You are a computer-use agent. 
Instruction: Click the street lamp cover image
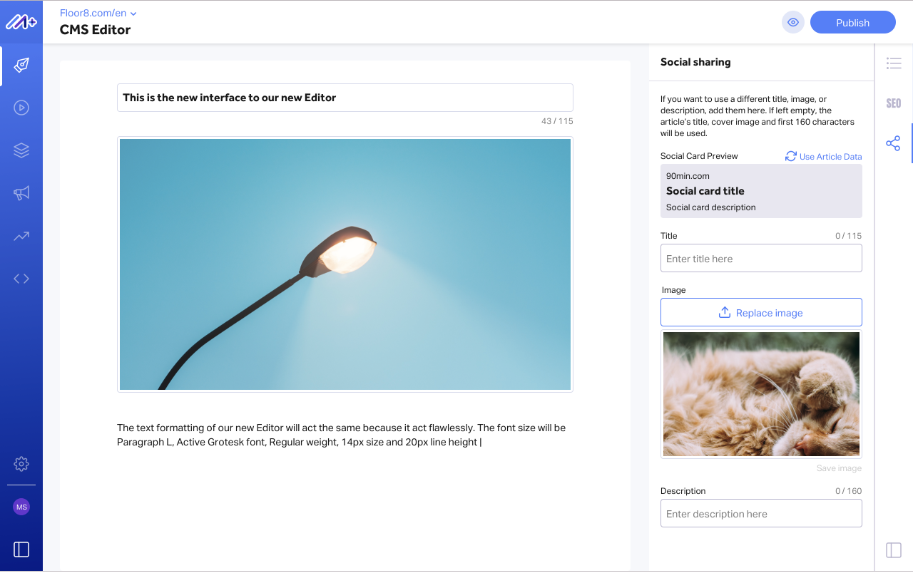tap(345, 264)
